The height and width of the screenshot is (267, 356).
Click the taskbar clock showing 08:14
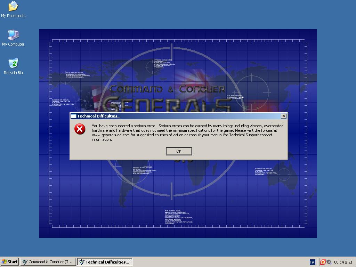(343, 262)
